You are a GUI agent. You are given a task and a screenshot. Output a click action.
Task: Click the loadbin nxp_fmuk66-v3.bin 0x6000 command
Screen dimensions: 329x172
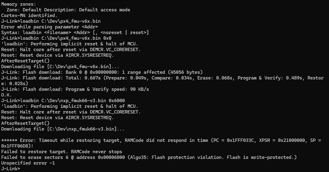(63, 101)
